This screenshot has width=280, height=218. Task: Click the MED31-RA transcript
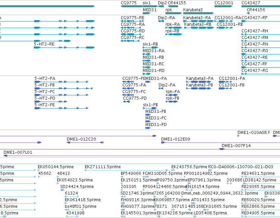pyautogui.click(x=147, y=54)
